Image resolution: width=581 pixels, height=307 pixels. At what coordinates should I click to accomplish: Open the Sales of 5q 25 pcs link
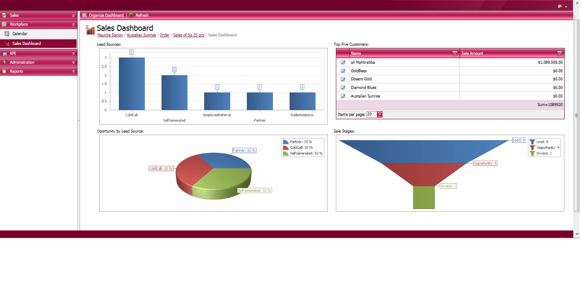(189, 35)
